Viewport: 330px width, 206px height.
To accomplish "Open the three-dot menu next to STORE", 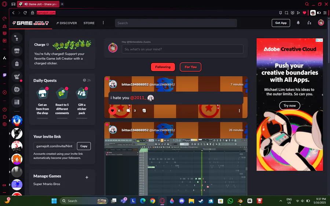I will pos(103,23).
